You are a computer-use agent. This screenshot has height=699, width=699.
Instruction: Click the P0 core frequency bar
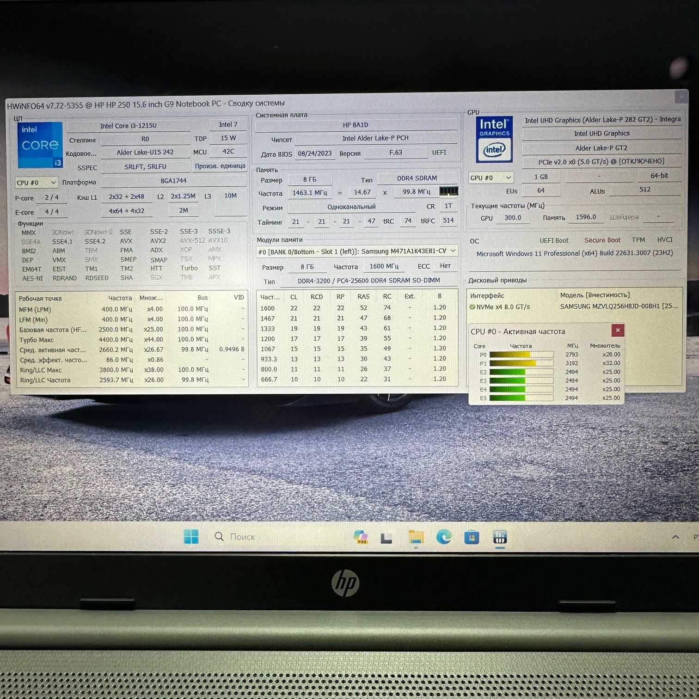pos(521,355)
